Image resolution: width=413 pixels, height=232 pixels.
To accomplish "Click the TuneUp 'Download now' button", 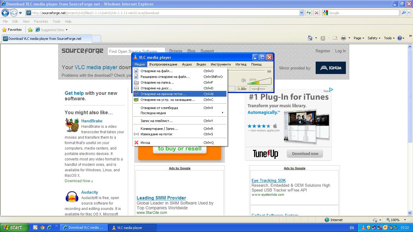I will [x=305, y=153].
